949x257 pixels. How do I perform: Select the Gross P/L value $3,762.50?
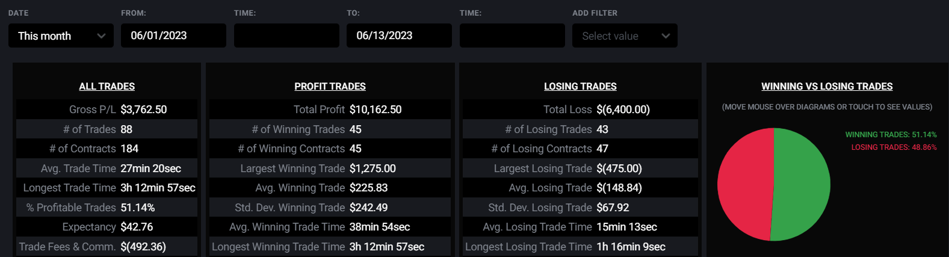(x=144, y=110)
